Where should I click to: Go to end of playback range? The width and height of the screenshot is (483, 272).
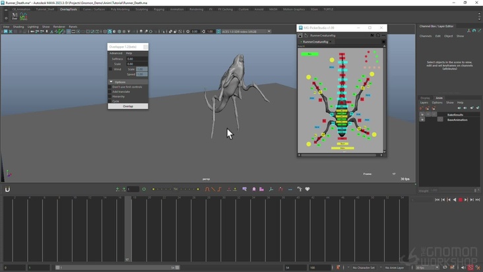click(x=476, y=199)
